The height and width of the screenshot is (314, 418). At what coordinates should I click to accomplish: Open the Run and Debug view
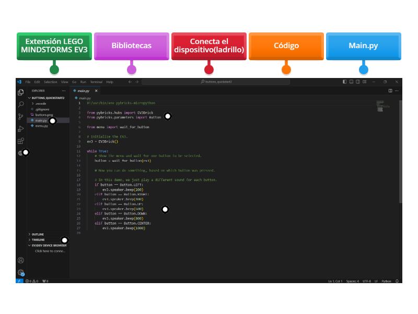click(x=20, y=129)
